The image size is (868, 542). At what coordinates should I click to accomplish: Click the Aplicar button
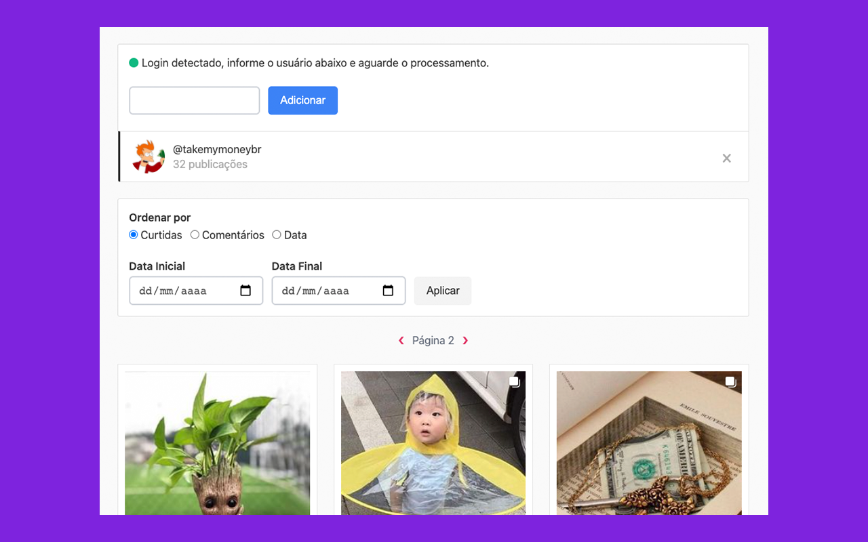[x=442, y=290]
